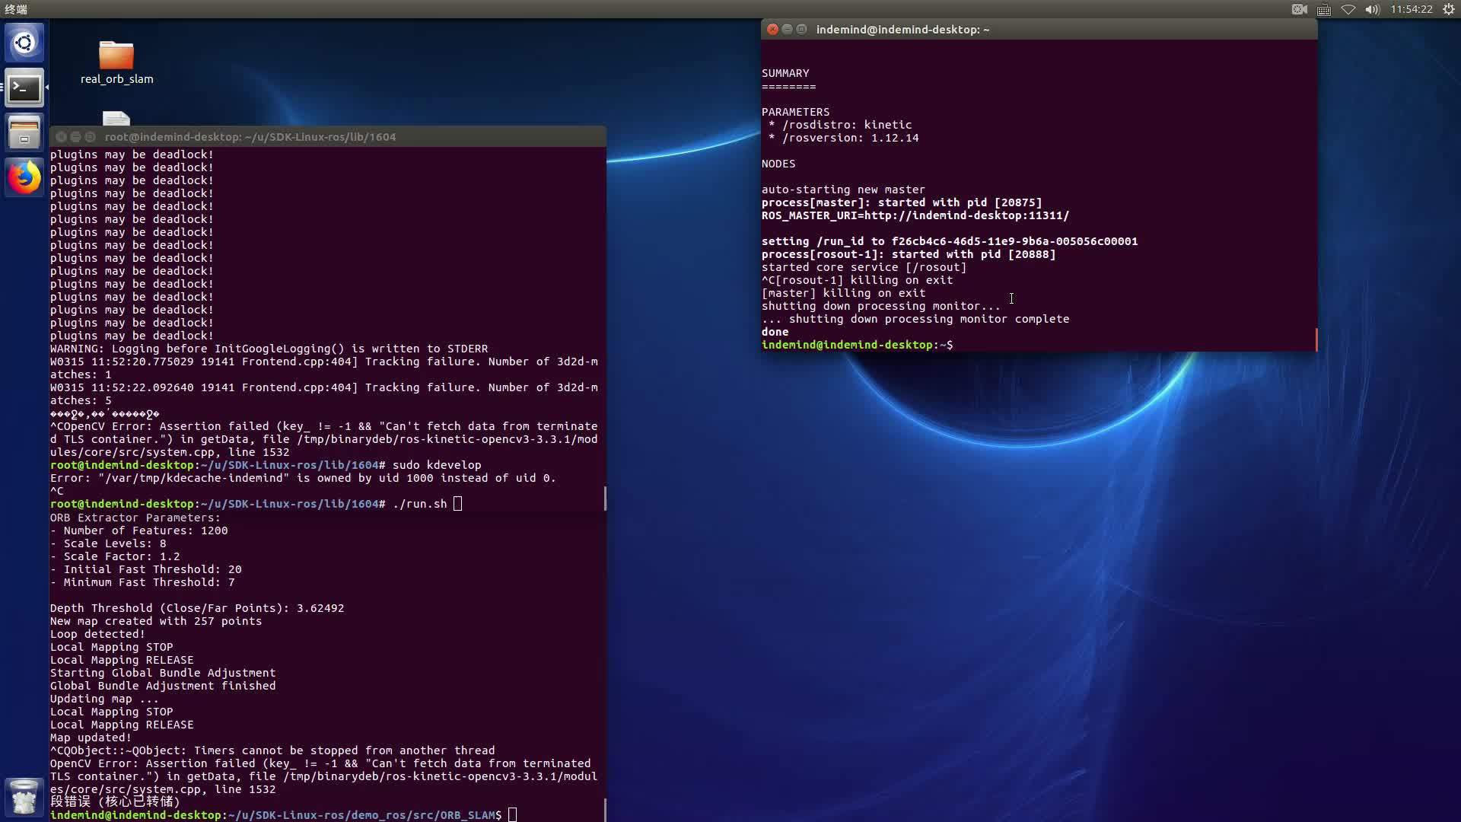Click the ROS_MASTER_URI line
Viewport: 1461px width, 822px height.
pyautogui.click(x=915, y=215)
